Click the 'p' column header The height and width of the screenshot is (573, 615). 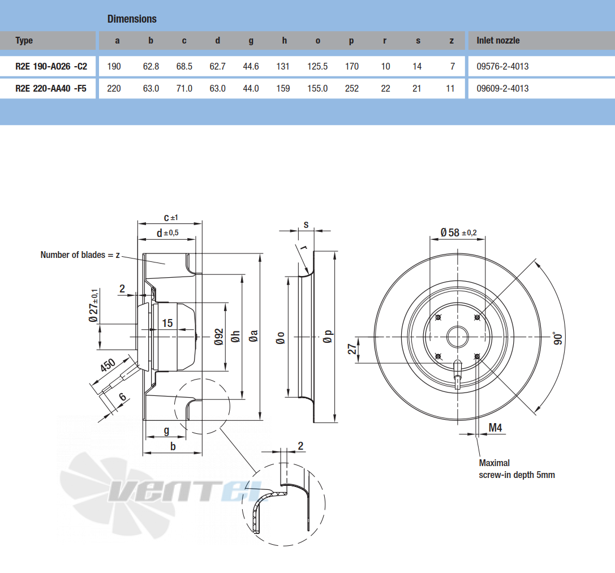[x=351, y=41]
